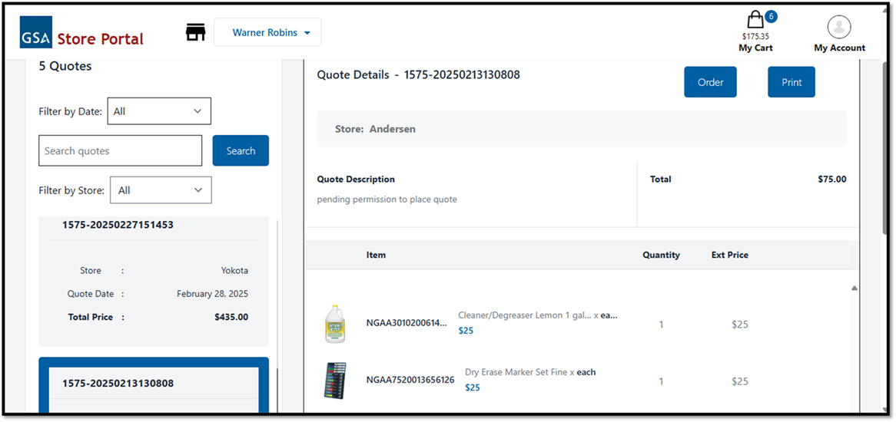
Task: Click the storefront icon beside Warner Robins
Action: 196,32
